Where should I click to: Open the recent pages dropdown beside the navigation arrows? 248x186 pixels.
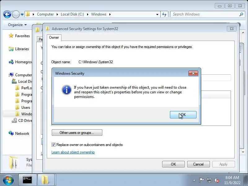point(22,14)
